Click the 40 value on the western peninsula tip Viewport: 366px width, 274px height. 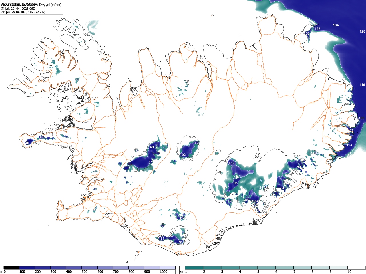(27, 143)
